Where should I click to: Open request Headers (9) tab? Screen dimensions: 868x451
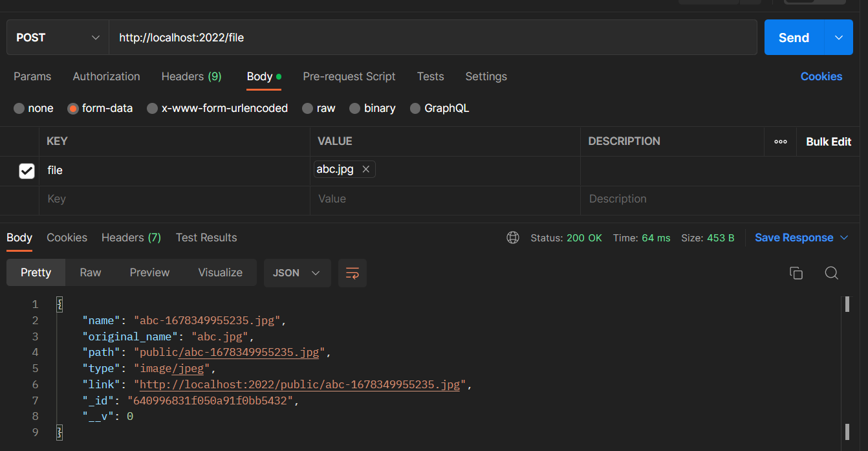click(x=191, y=76)
